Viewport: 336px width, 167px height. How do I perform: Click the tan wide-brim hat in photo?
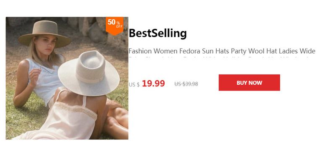(x=45, y=33)
